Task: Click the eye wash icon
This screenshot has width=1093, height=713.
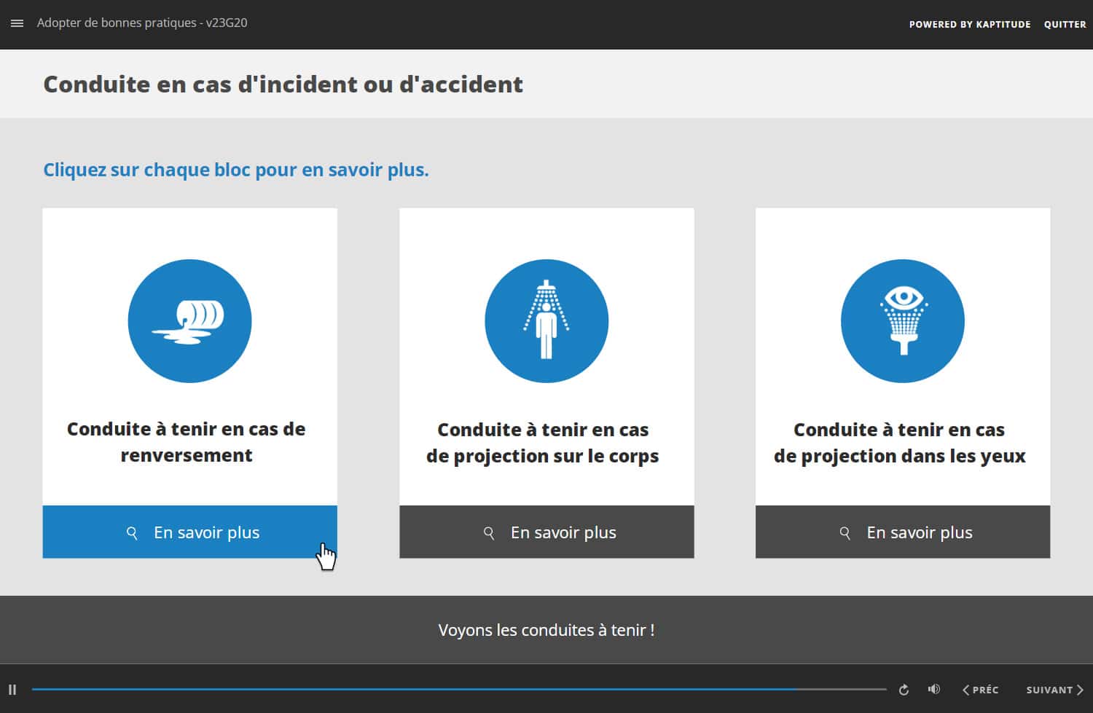Action: point(902,321)
